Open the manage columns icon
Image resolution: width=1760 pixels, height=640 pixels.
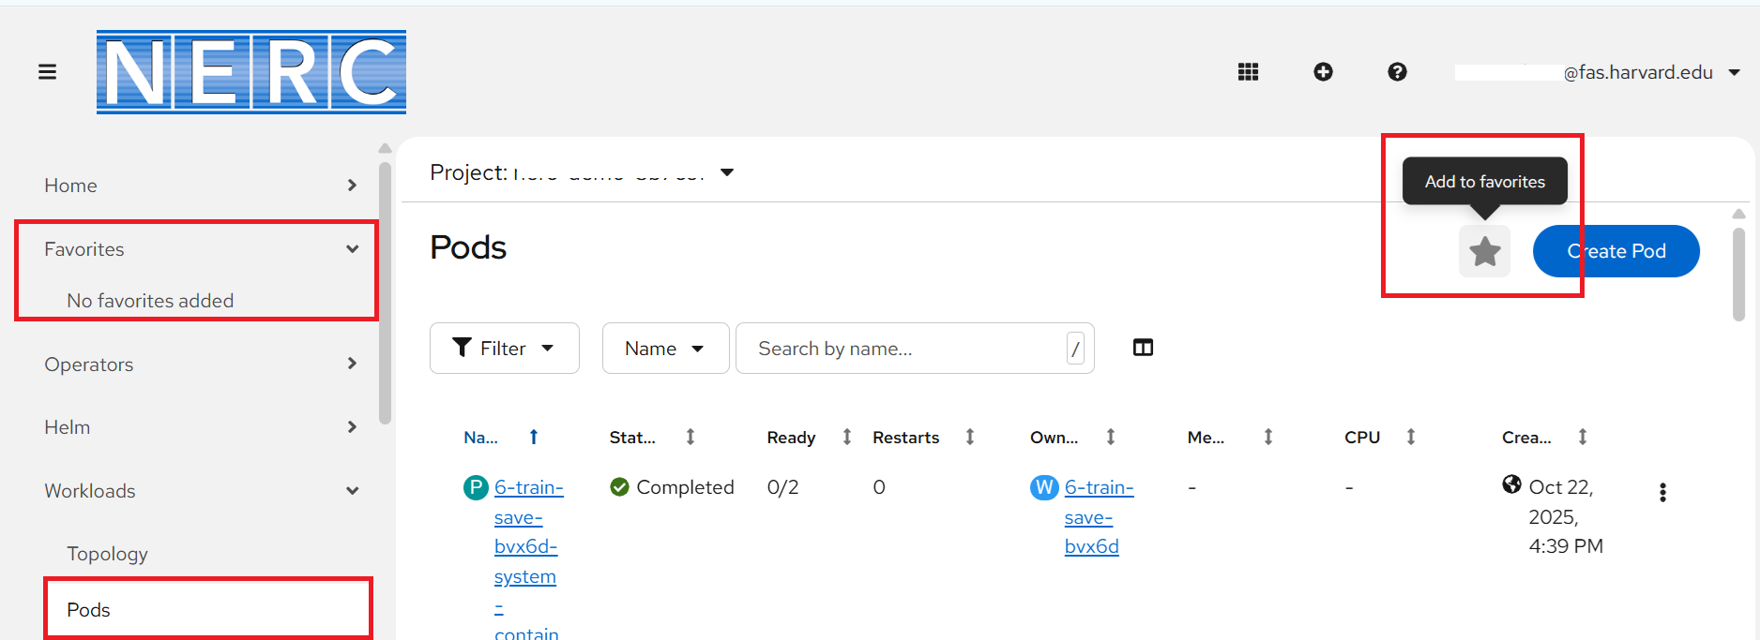pyautogui.click(x=1143, y=348)
